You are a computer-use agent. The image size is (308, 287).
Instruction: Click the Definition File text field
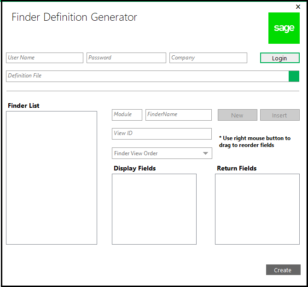(147, 76)
